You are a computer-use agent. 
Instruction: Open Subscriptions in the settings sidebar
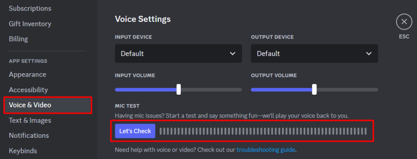(x=30, y=9)
